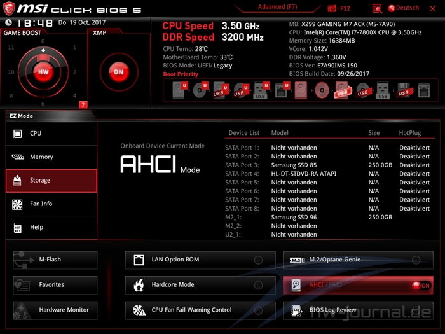Screen dimensions: 445x334
Task: Open the Help section
Action: (51, 228)
